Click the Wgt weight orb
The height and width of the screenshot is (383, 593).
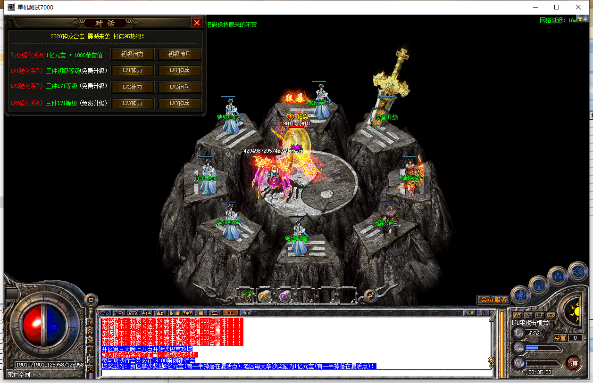519,363
